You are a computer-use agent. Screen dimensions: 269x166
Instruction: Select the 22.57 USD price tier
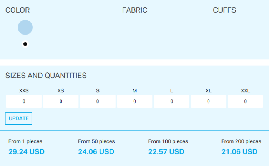click(x=166, y=152)
